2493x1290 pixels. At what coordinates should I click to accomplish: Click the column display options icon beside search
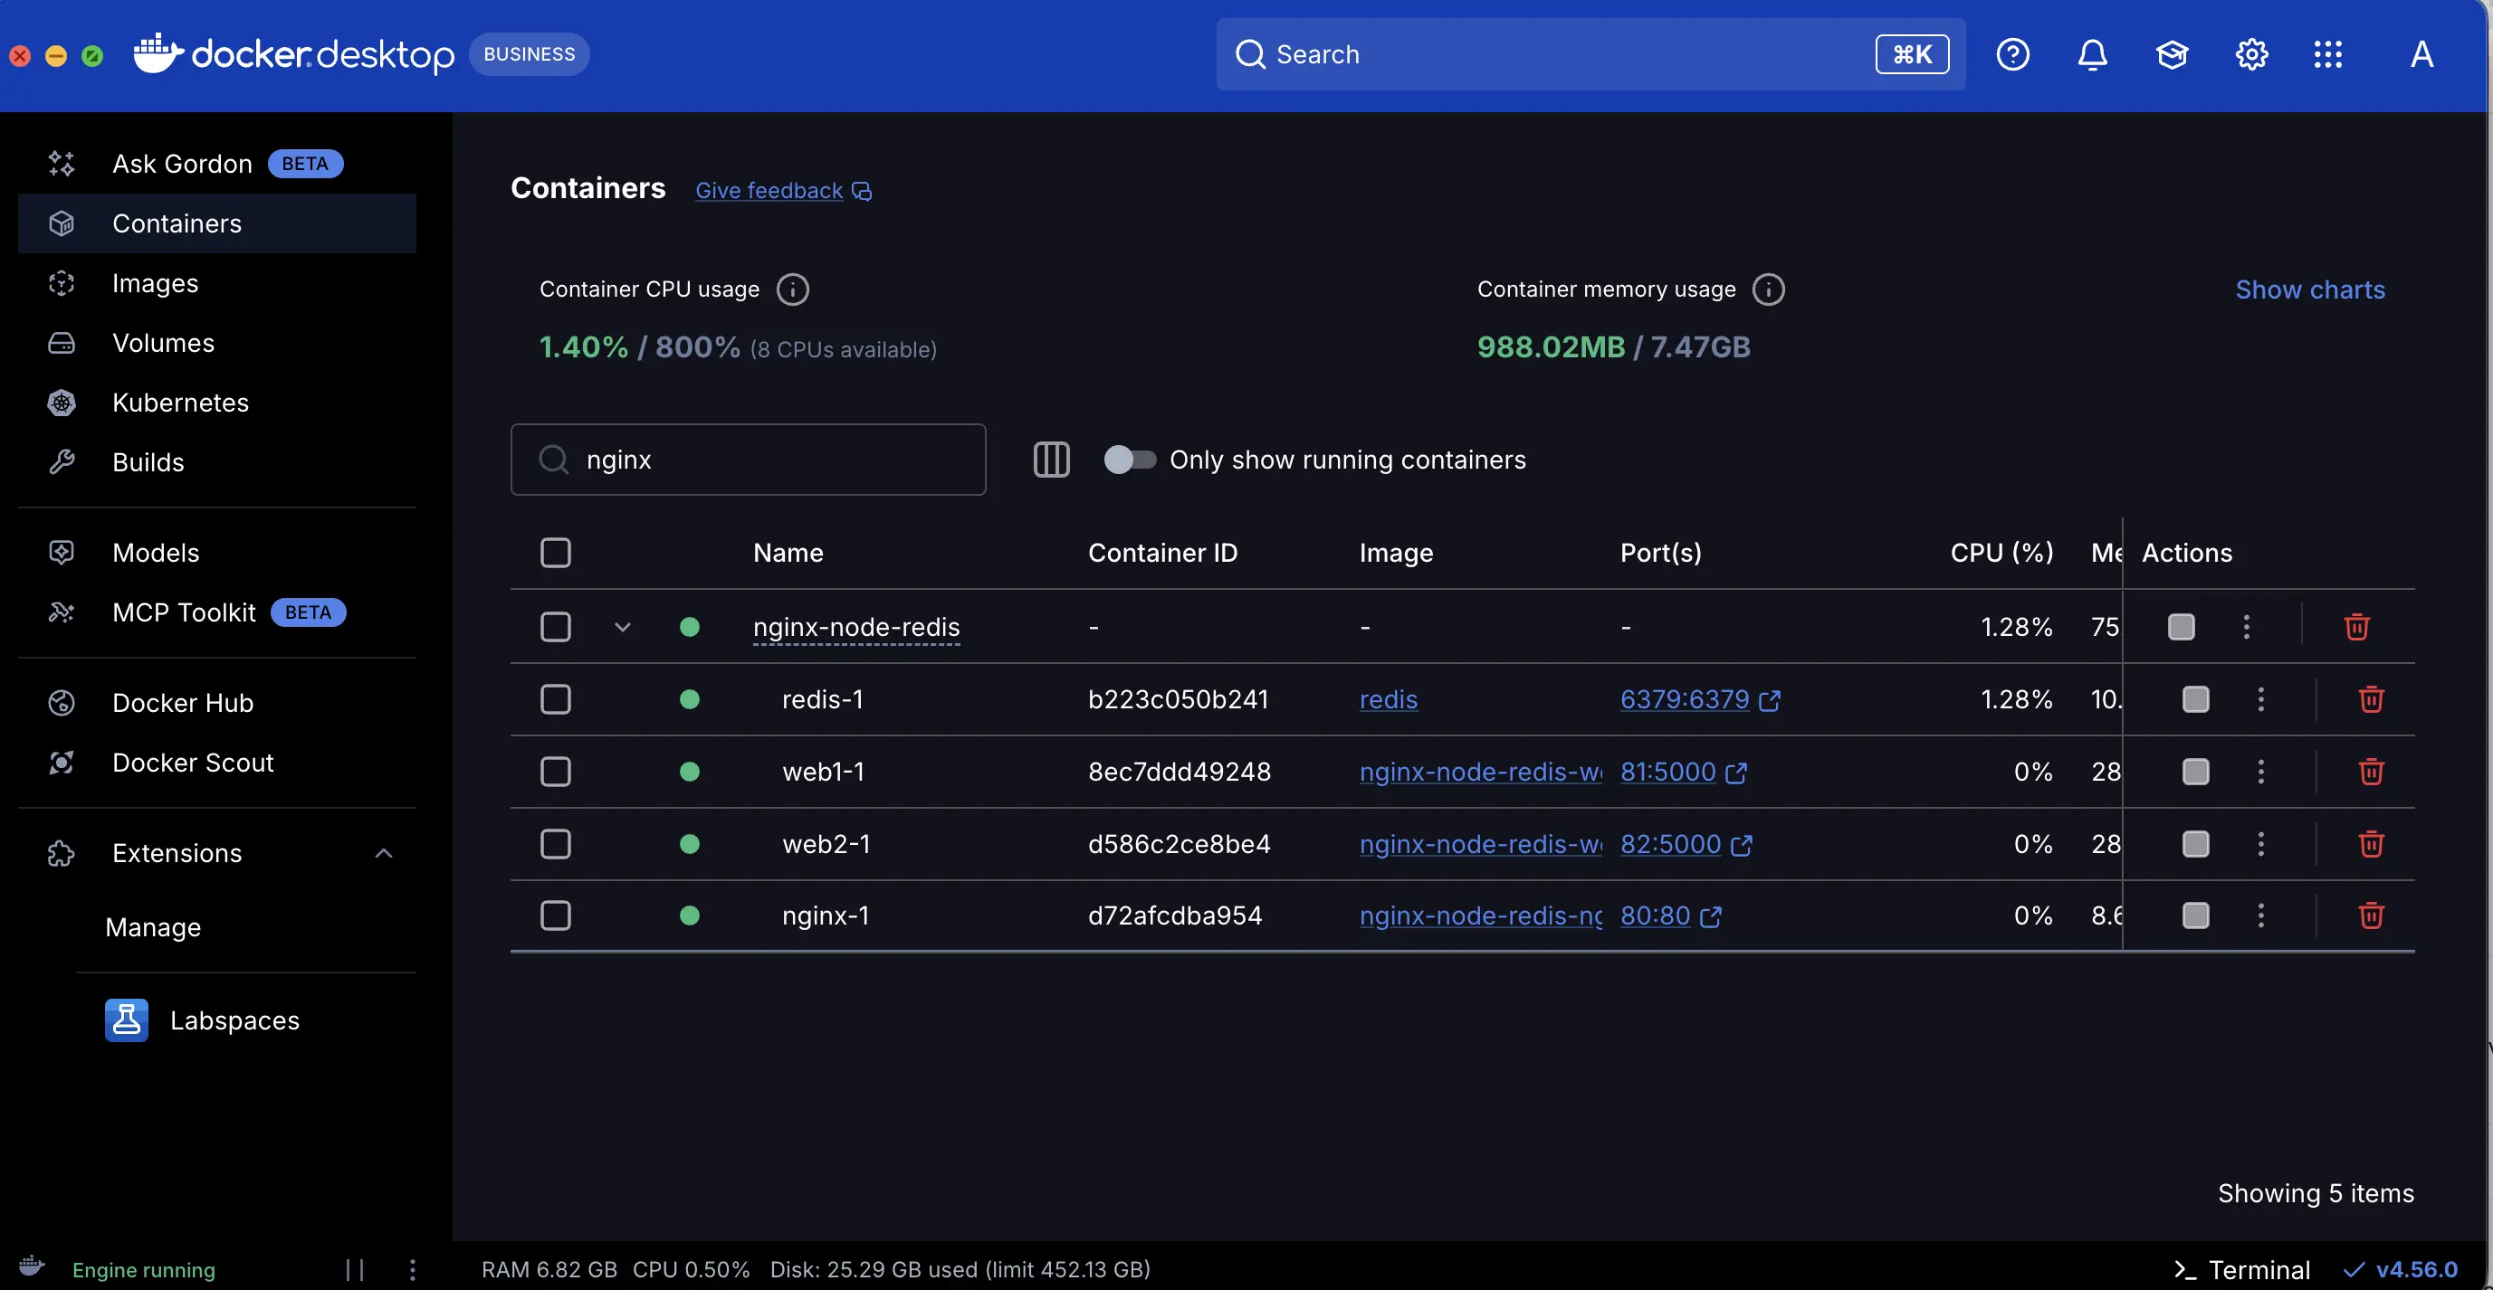1051,460
